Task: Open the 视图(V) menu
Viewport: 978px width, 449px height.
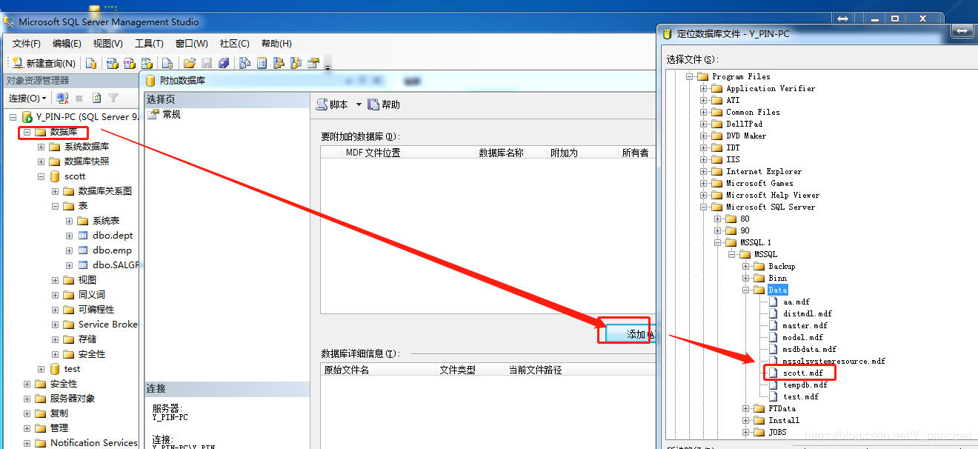Action: point(108,44)
